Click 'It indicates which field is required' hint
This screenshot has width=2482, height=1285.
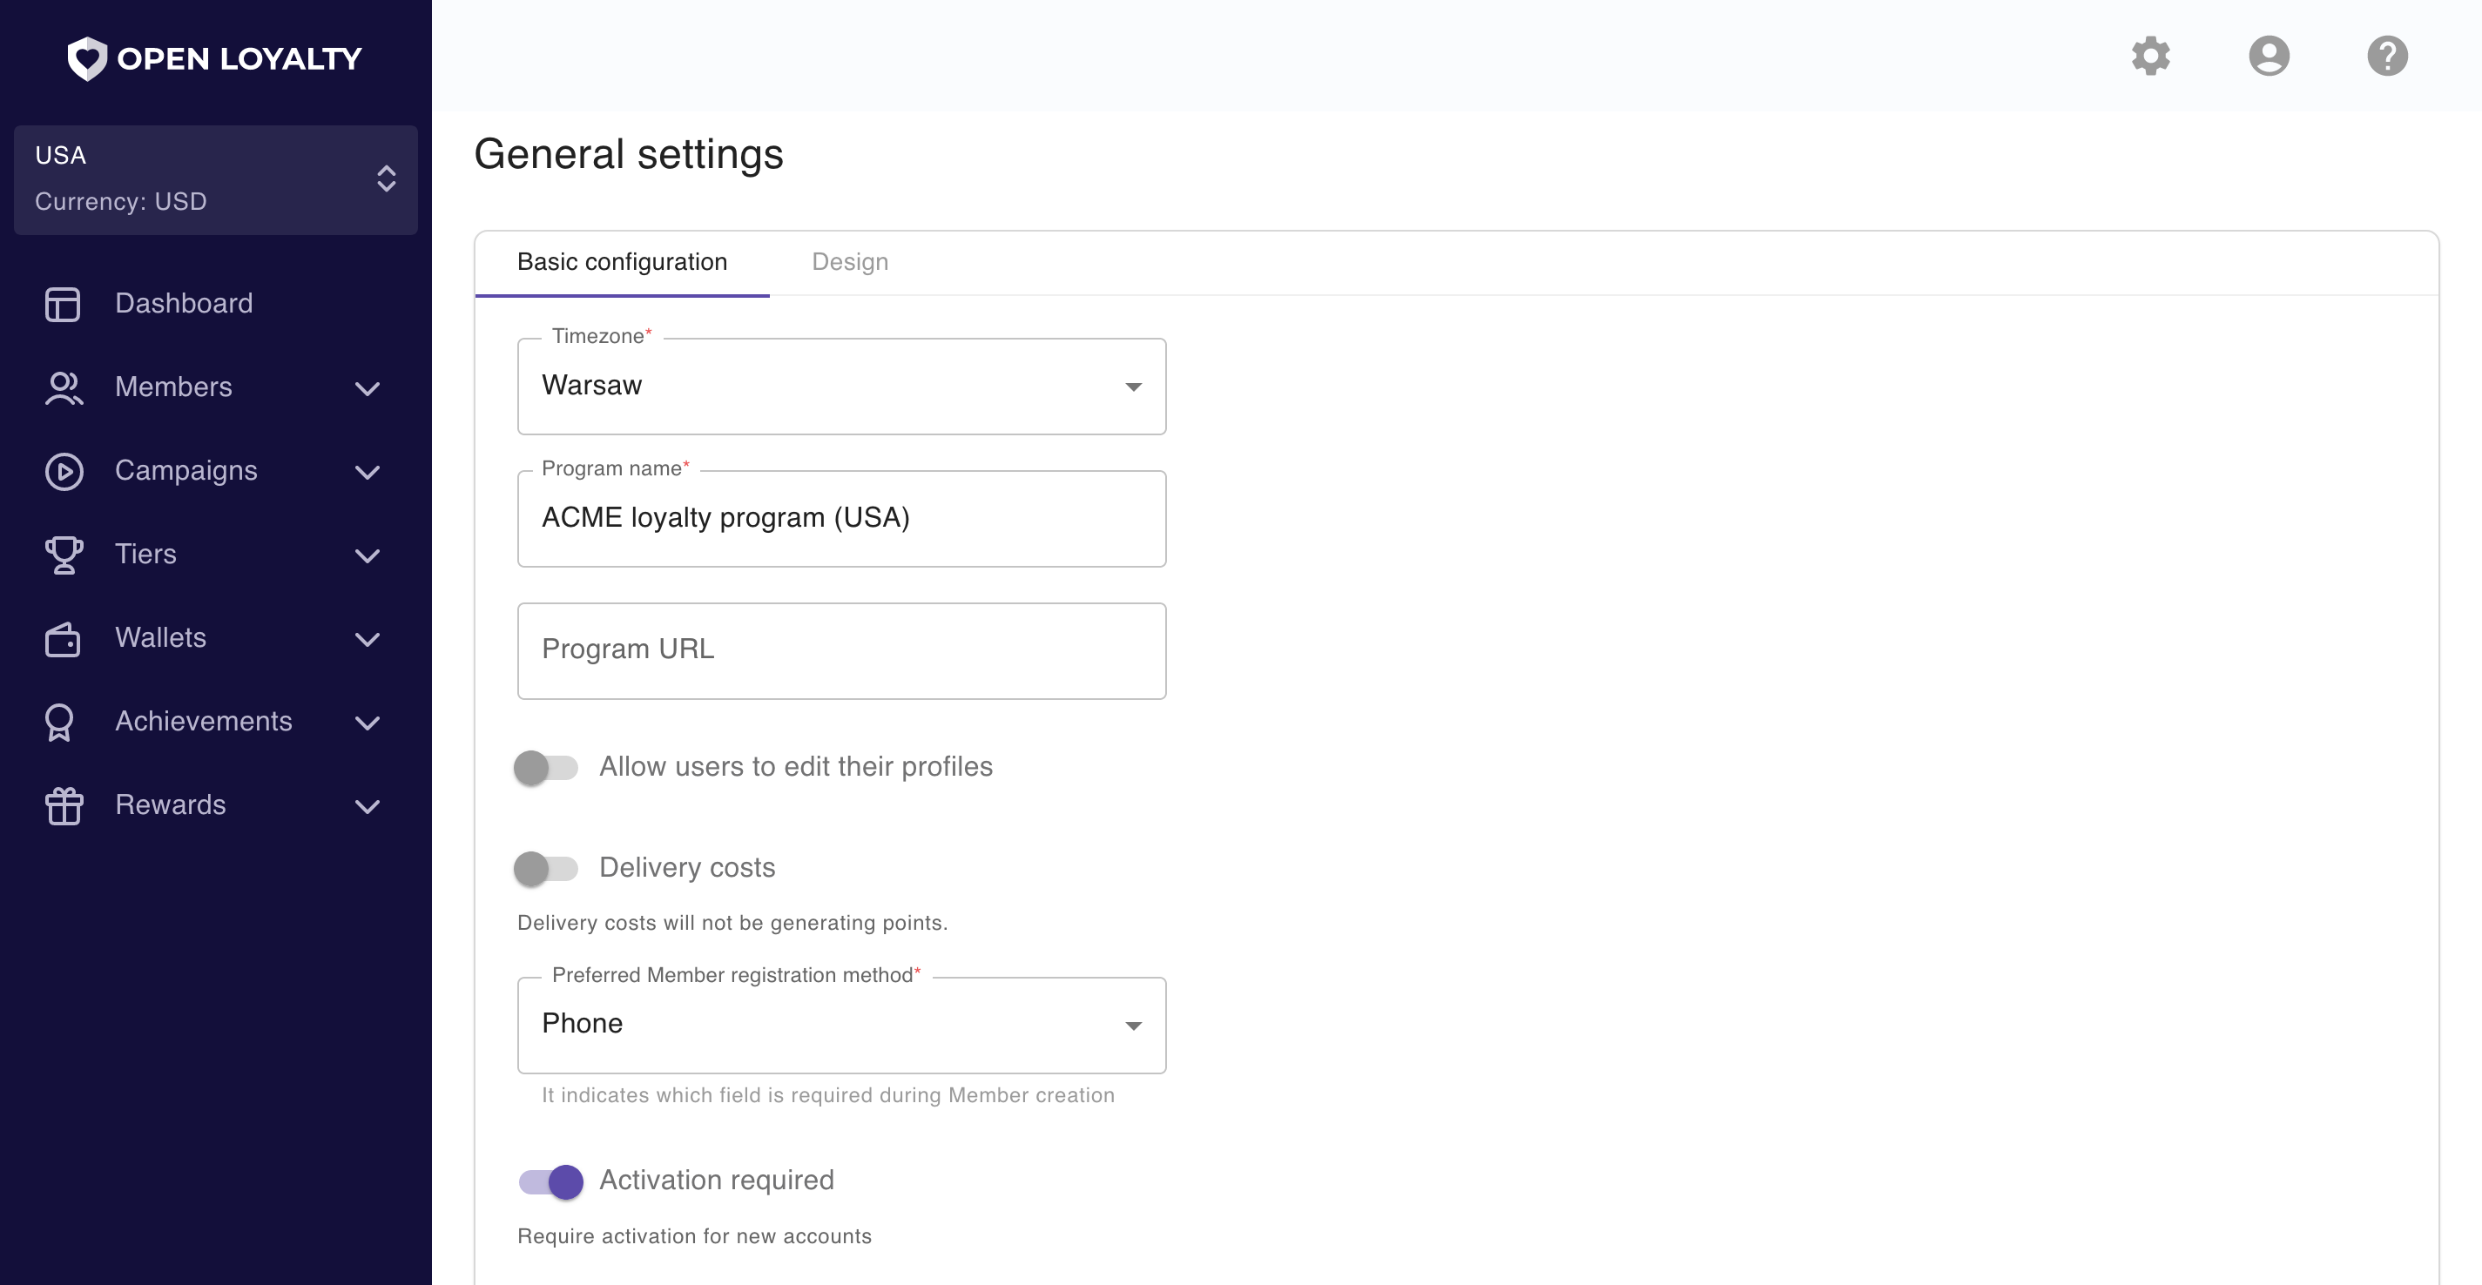827,1095
